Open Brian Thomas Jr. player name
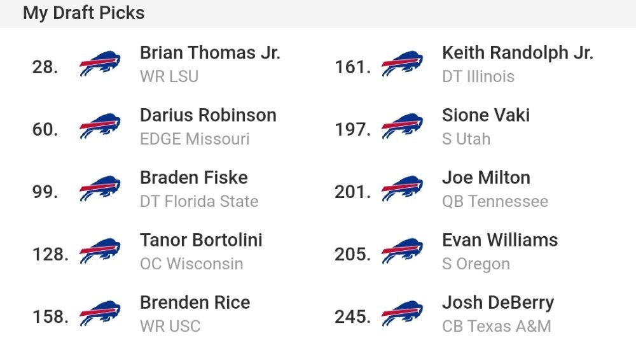The width and height of the screenshot is (636, 361). (210, 53)
